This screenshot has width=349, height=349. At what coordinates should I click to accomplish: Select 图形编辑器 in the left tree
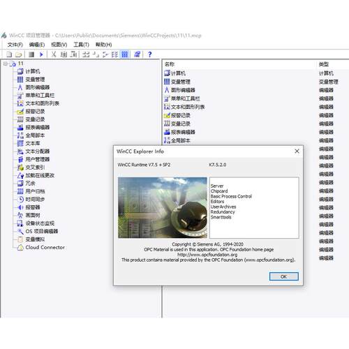pyautogui.click(x=38, y=87)
